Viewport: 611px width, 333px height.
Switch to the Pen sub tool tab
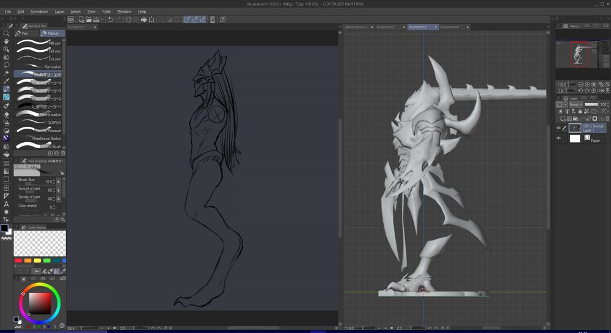(26, 34)
